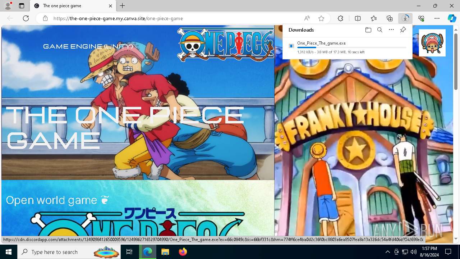View site information via the lock icon
460x259 pixels.
pos(45,18)
